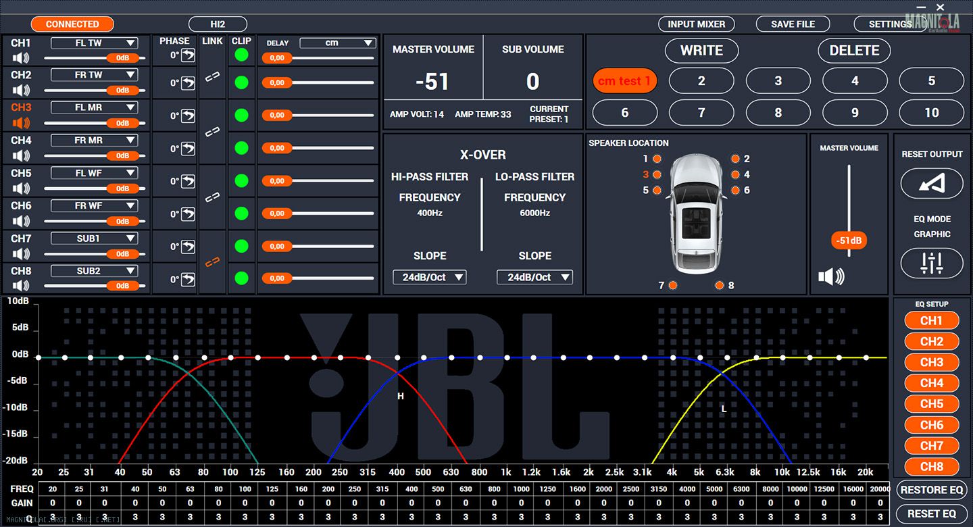
Task: Select preset cm test 1
Action: coord(625,81)
